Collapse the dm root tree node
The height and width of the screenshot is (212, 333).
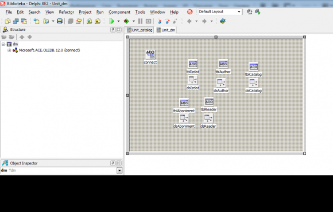[x=3, y=44]
